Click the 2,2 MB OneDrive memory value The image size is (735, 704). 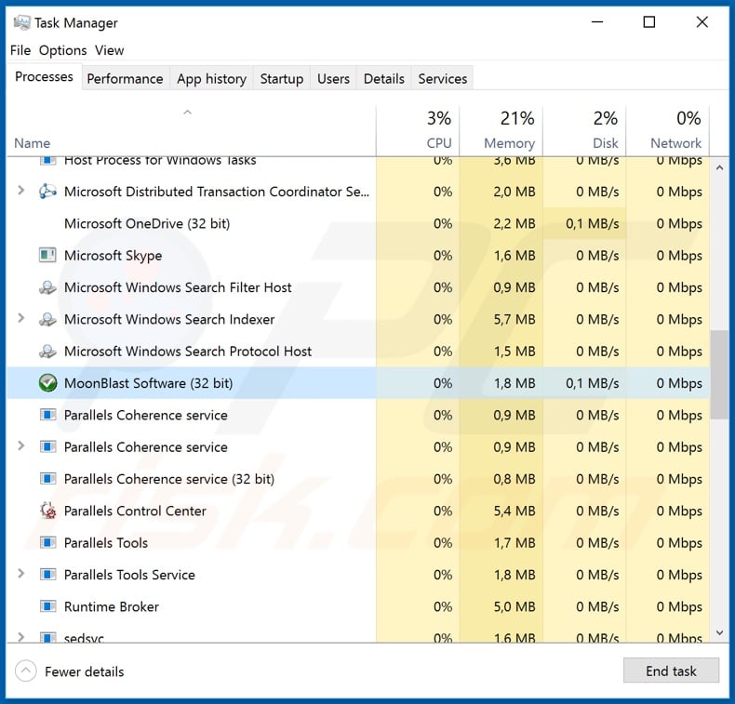(x=514, y=223)
